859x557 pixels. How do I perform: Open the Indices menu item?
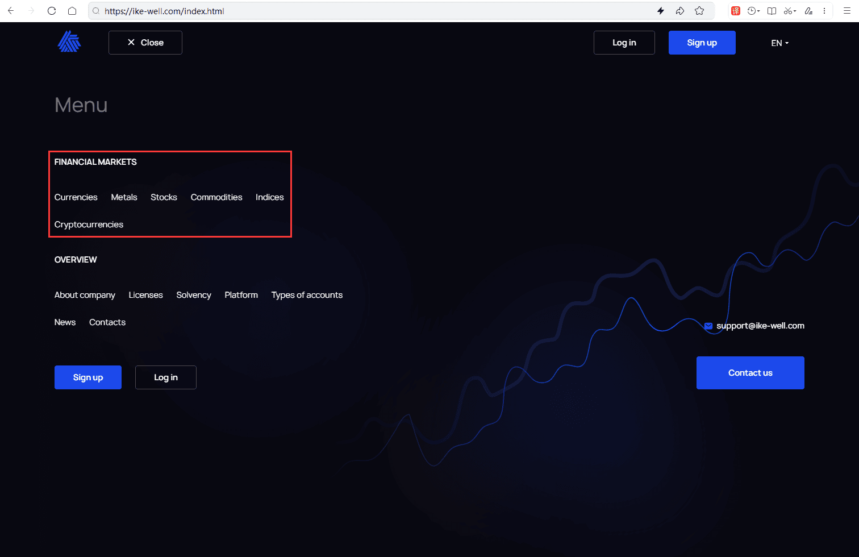click(270, 197)
